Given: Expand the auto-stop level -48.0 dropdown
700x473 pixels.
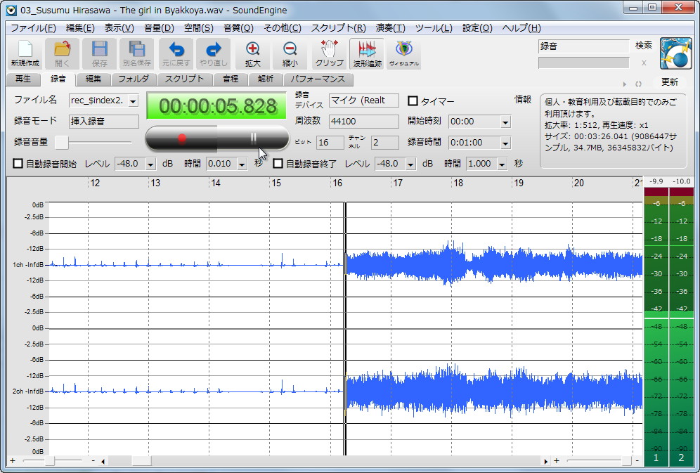Looking at the screenshot, I should point(410,164).
